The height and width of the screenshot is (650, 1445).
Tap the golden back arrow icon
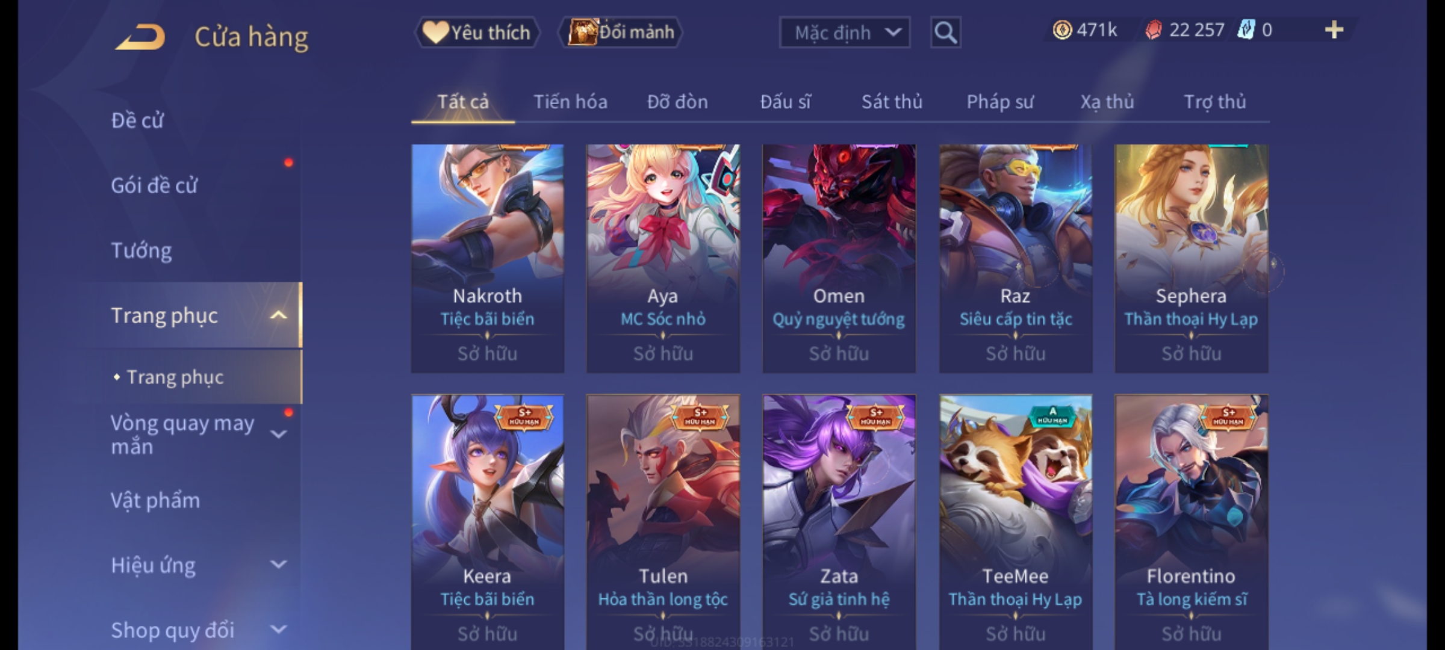point(140,37)
